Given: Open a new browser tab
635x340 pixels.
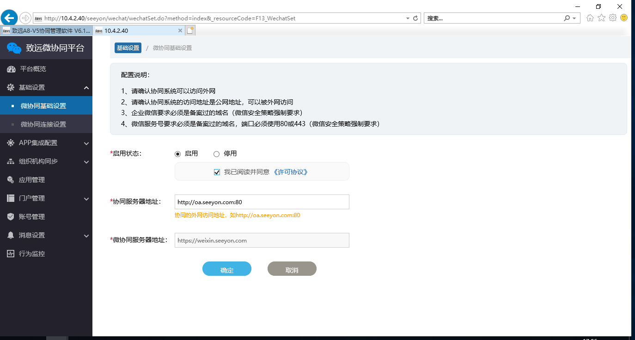Looking at the screenshot, I should pyautogui.click(x=190, y=30).
